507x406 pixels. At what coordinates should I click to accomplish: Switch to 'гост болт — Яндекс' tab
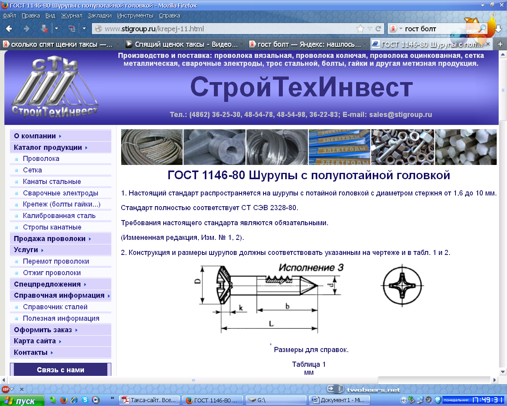point(308,44)
